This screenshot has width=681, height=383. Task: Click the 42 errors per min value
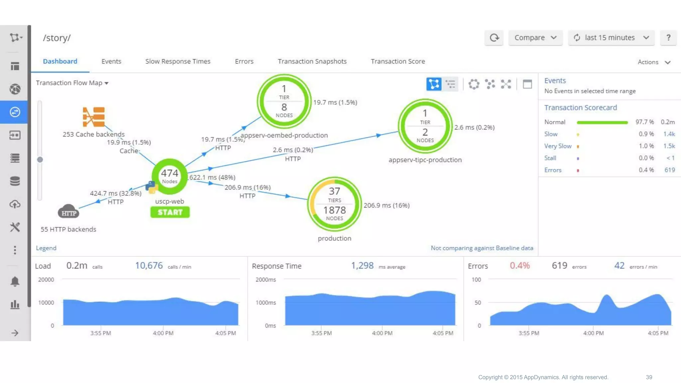pos(619,265)
